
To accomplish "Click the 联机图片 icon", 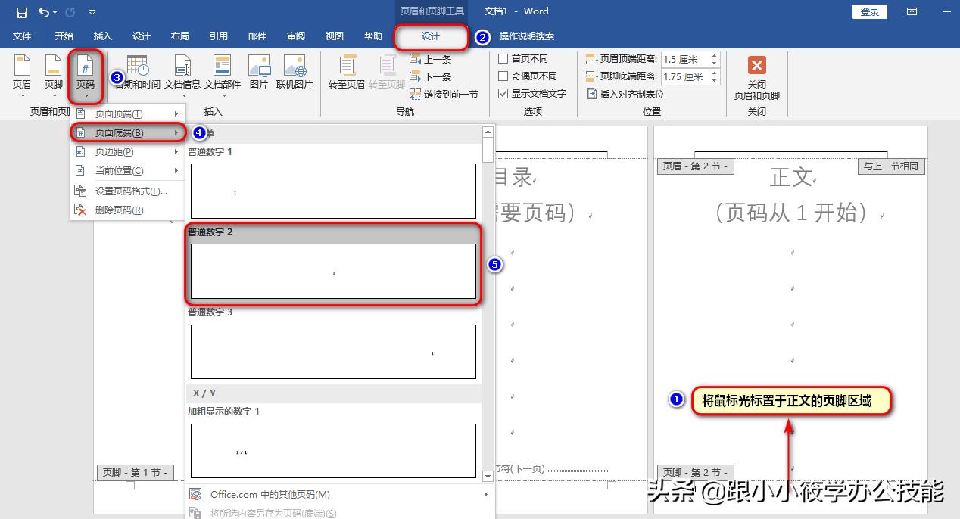I will click(x=295, y=73).
